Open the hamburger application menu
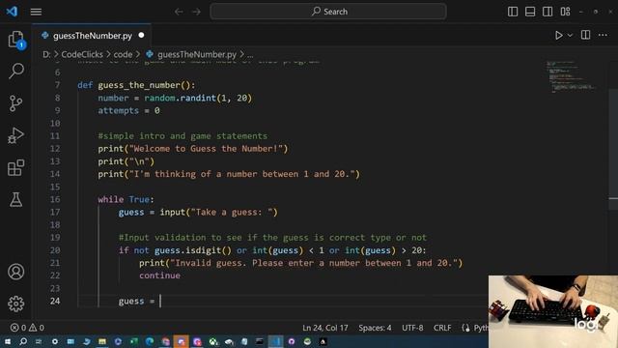 (36, 12)
